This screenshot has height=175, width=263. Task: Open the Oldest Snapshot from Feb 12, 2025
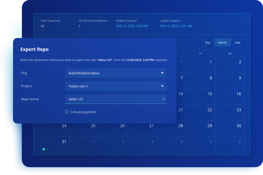point(132,26)
